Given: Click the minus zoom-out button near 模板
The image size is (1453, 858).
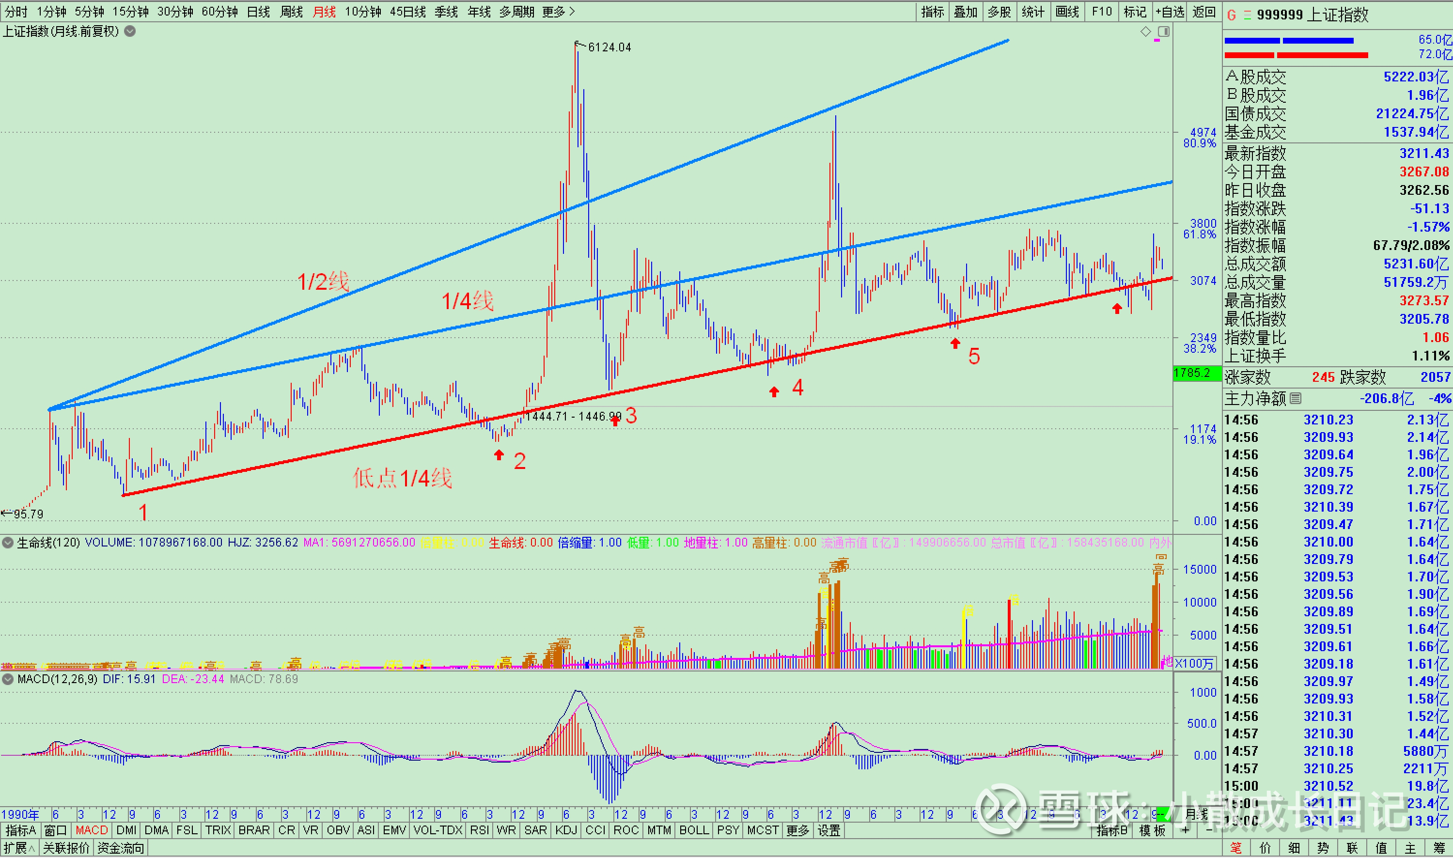Looking at the screenshot, I should coord(1210,830).
